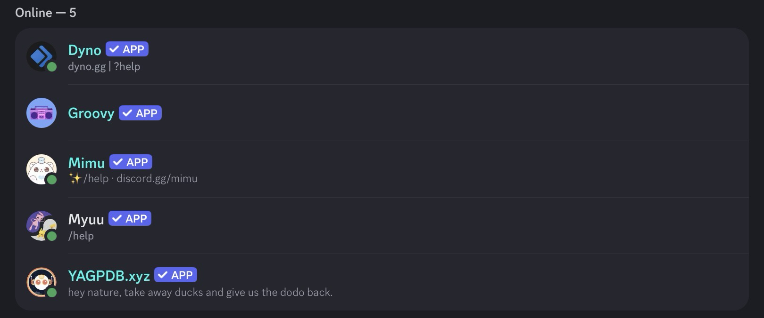Click Myuu's "/help" status text
The image size is (764, 318).
[81, 236]
